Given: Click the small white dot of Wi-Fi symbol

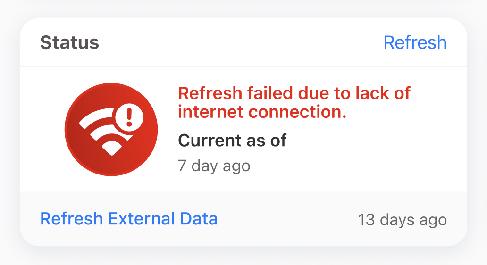Looking at the screenshot, I should pos(111,149).
